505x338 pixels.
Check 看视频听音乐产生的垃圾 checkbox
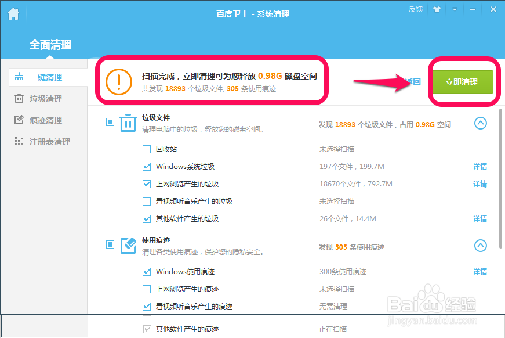click(x=147, y=202)
